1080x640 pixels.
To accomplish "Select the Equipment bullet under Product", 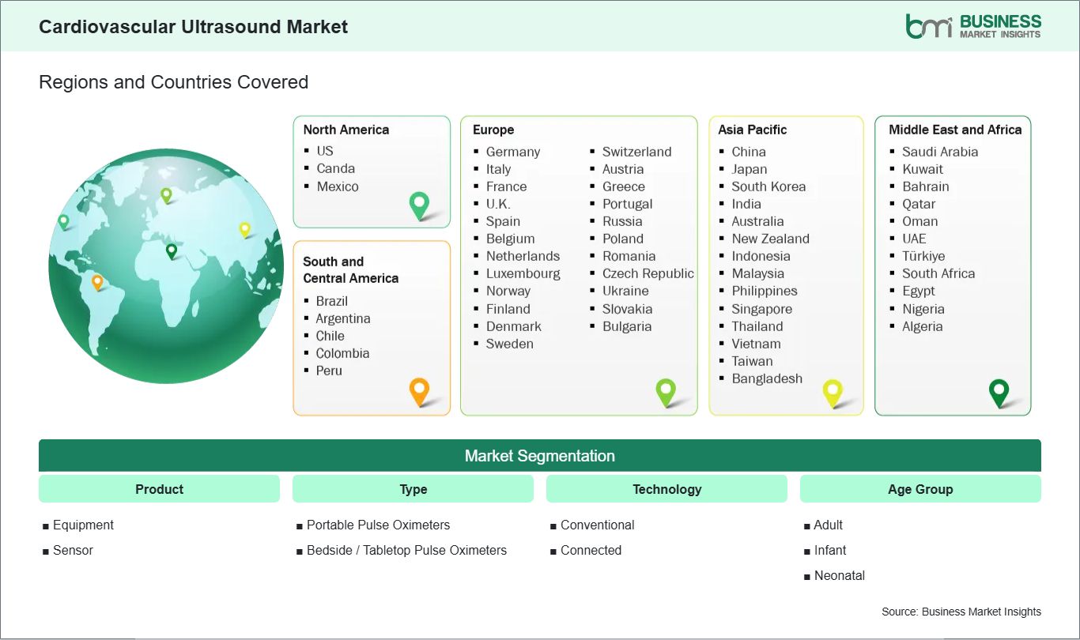I will [82, 525].
